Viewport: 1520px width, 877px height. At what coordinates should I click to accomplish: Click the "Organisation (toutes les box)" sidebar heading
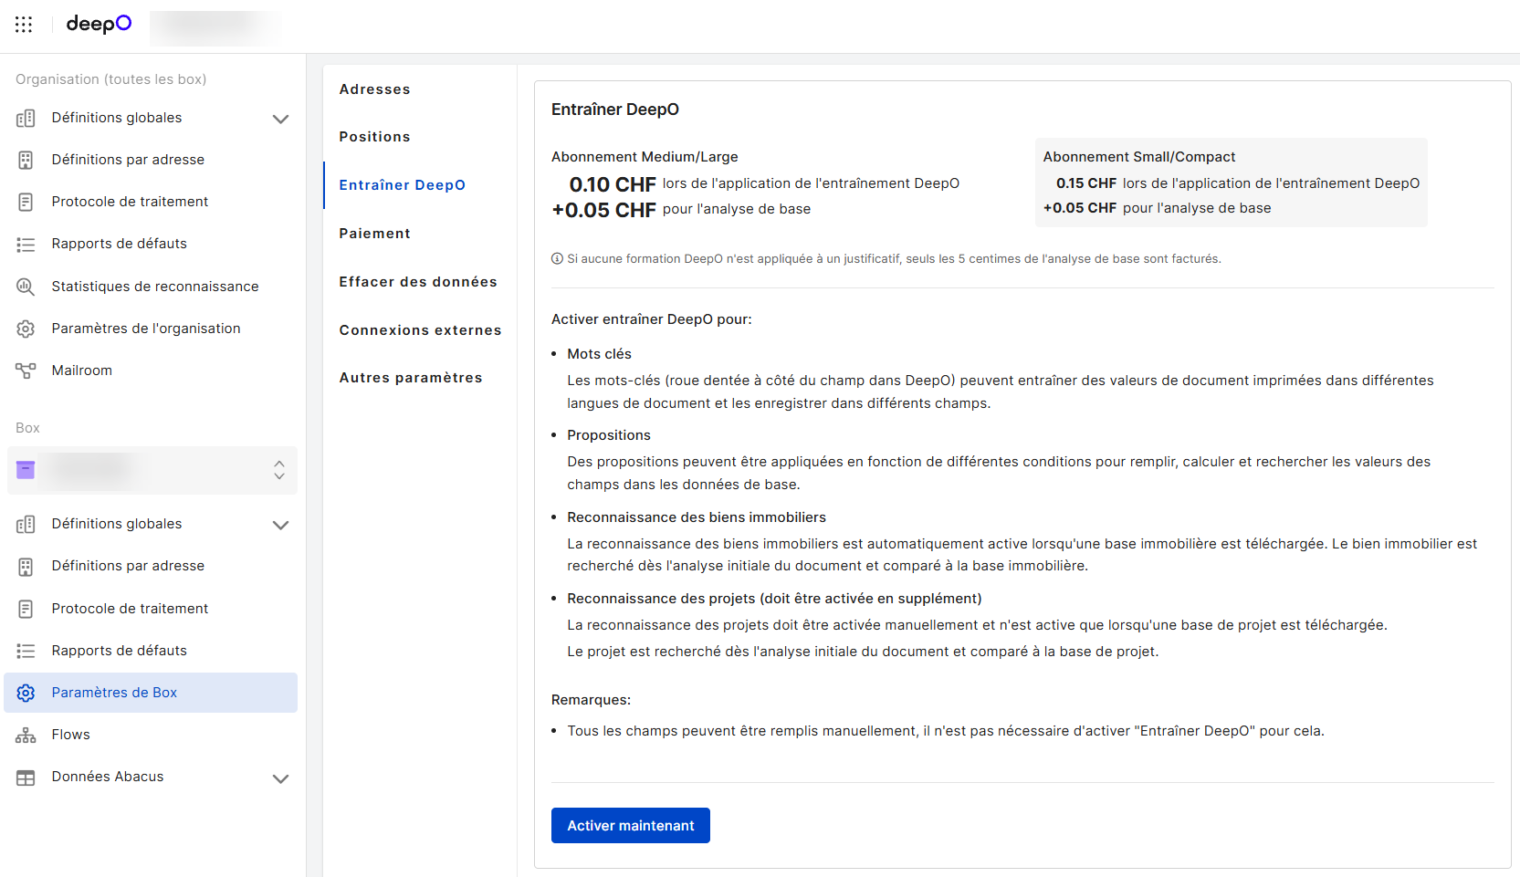[x=110, y=79]
